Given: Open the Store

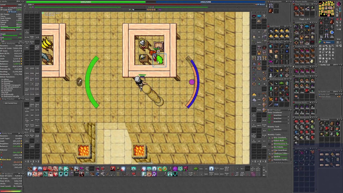Looking at the screenshot, I should (x=327, y=42).
